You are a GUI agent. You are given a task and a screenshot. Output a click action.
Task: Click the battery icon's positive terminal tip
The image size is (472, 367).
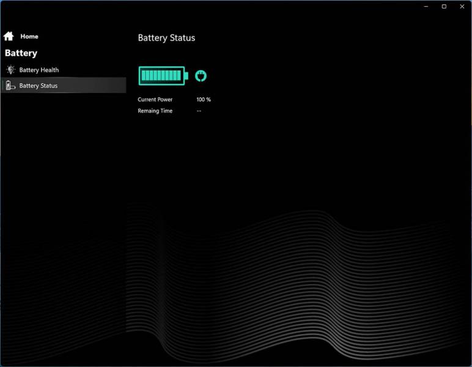click(x=186, y=76)
